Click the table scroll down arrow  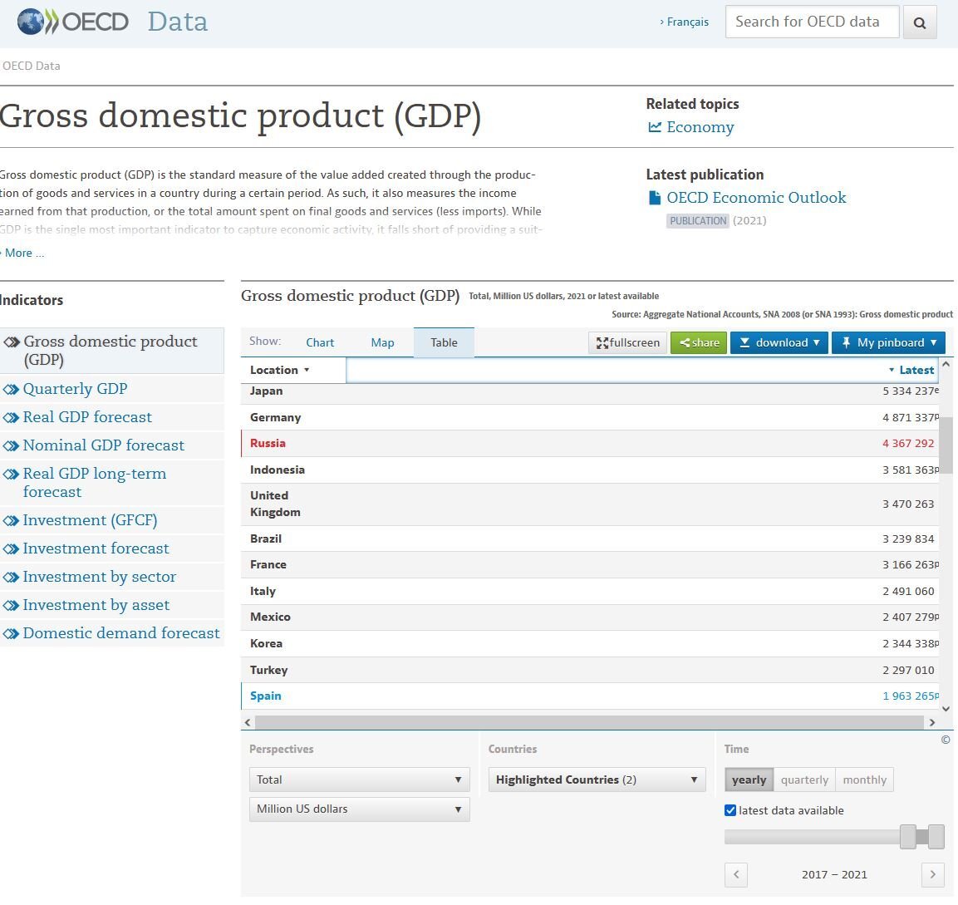(946, 709)
